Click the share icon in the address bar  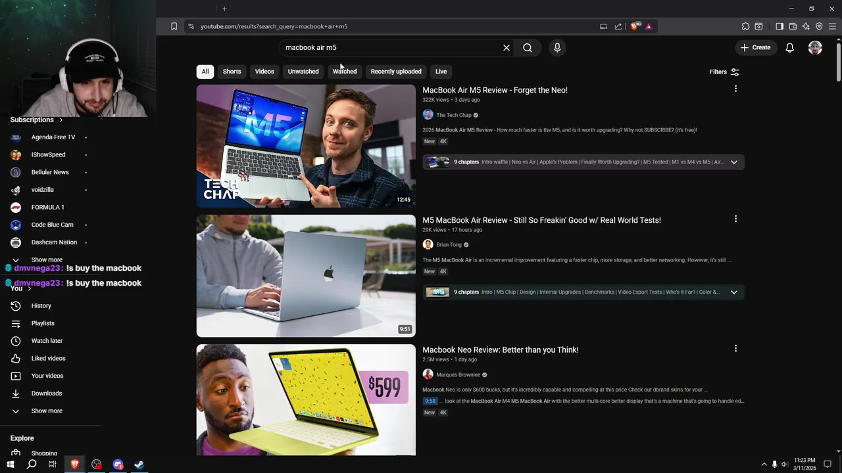[x=618, y=26]
